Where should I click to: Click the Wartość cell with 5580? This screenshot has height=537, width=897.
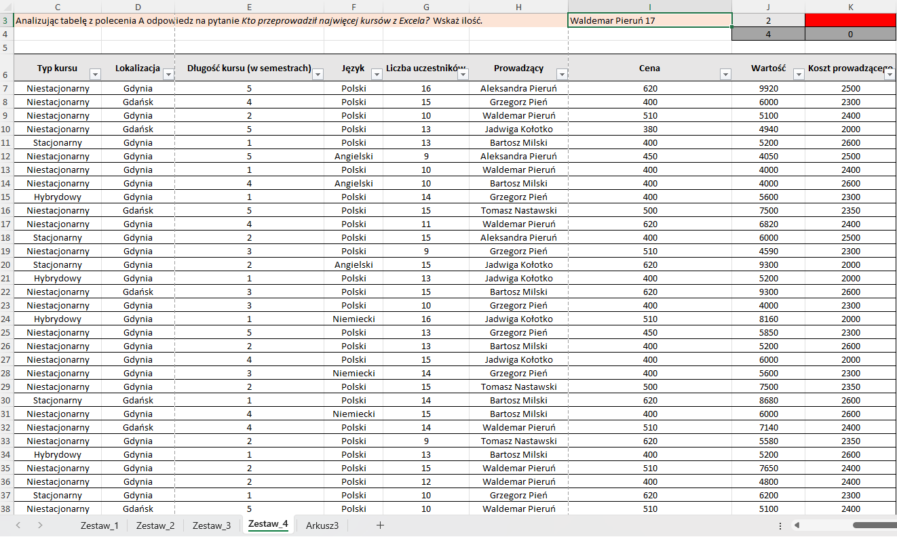pyautogui.click(x=768, y=441)
